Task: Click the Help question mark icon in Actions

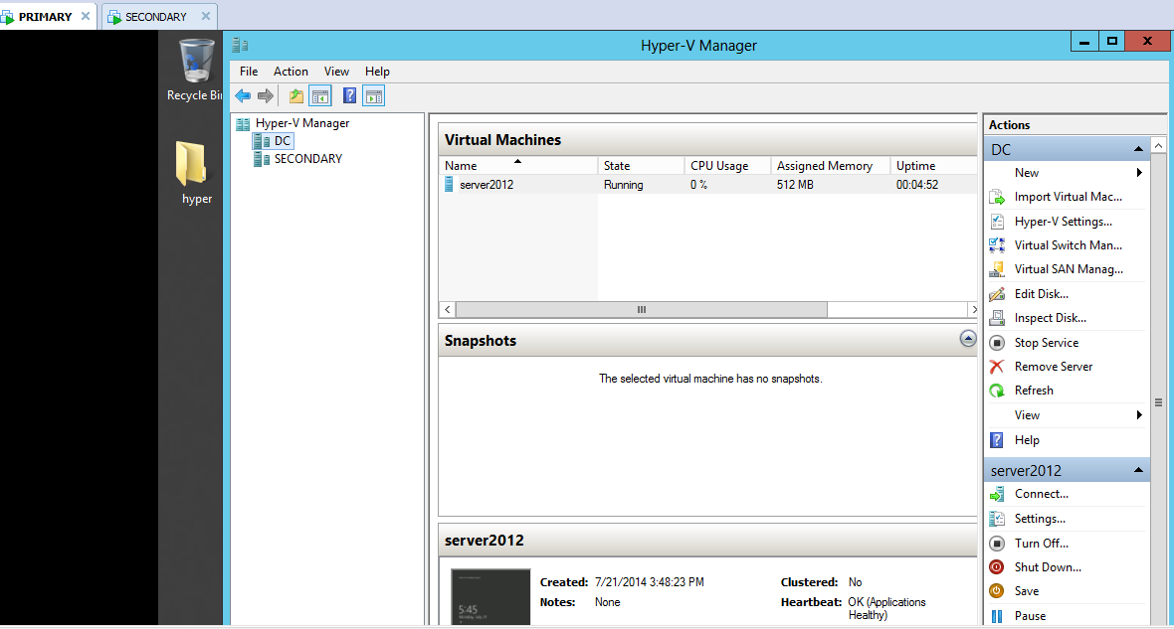Action: 997,440
